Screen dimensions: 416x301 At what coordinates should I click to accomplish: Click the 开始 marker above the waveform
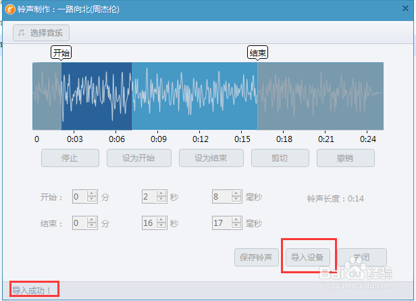click(x=61, y=53)
